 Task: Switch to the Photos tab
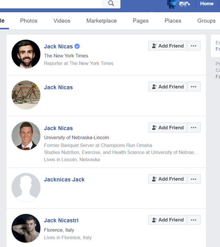click(29, 21)
